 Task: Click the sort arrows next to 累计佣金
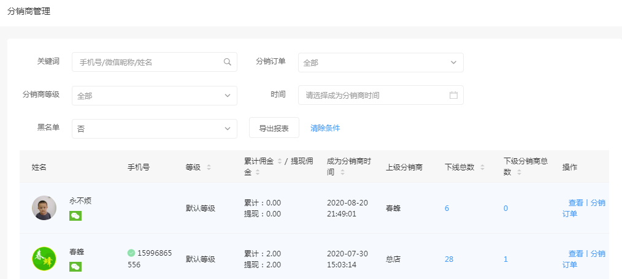280,161
